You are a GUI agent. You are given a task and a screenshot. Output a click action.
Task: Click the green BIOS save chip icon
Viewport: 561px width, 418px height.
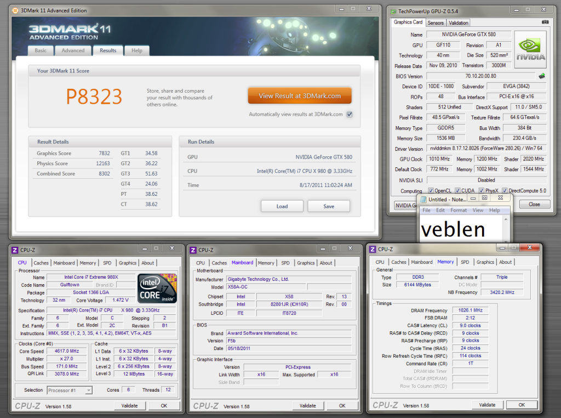[542, 76]
